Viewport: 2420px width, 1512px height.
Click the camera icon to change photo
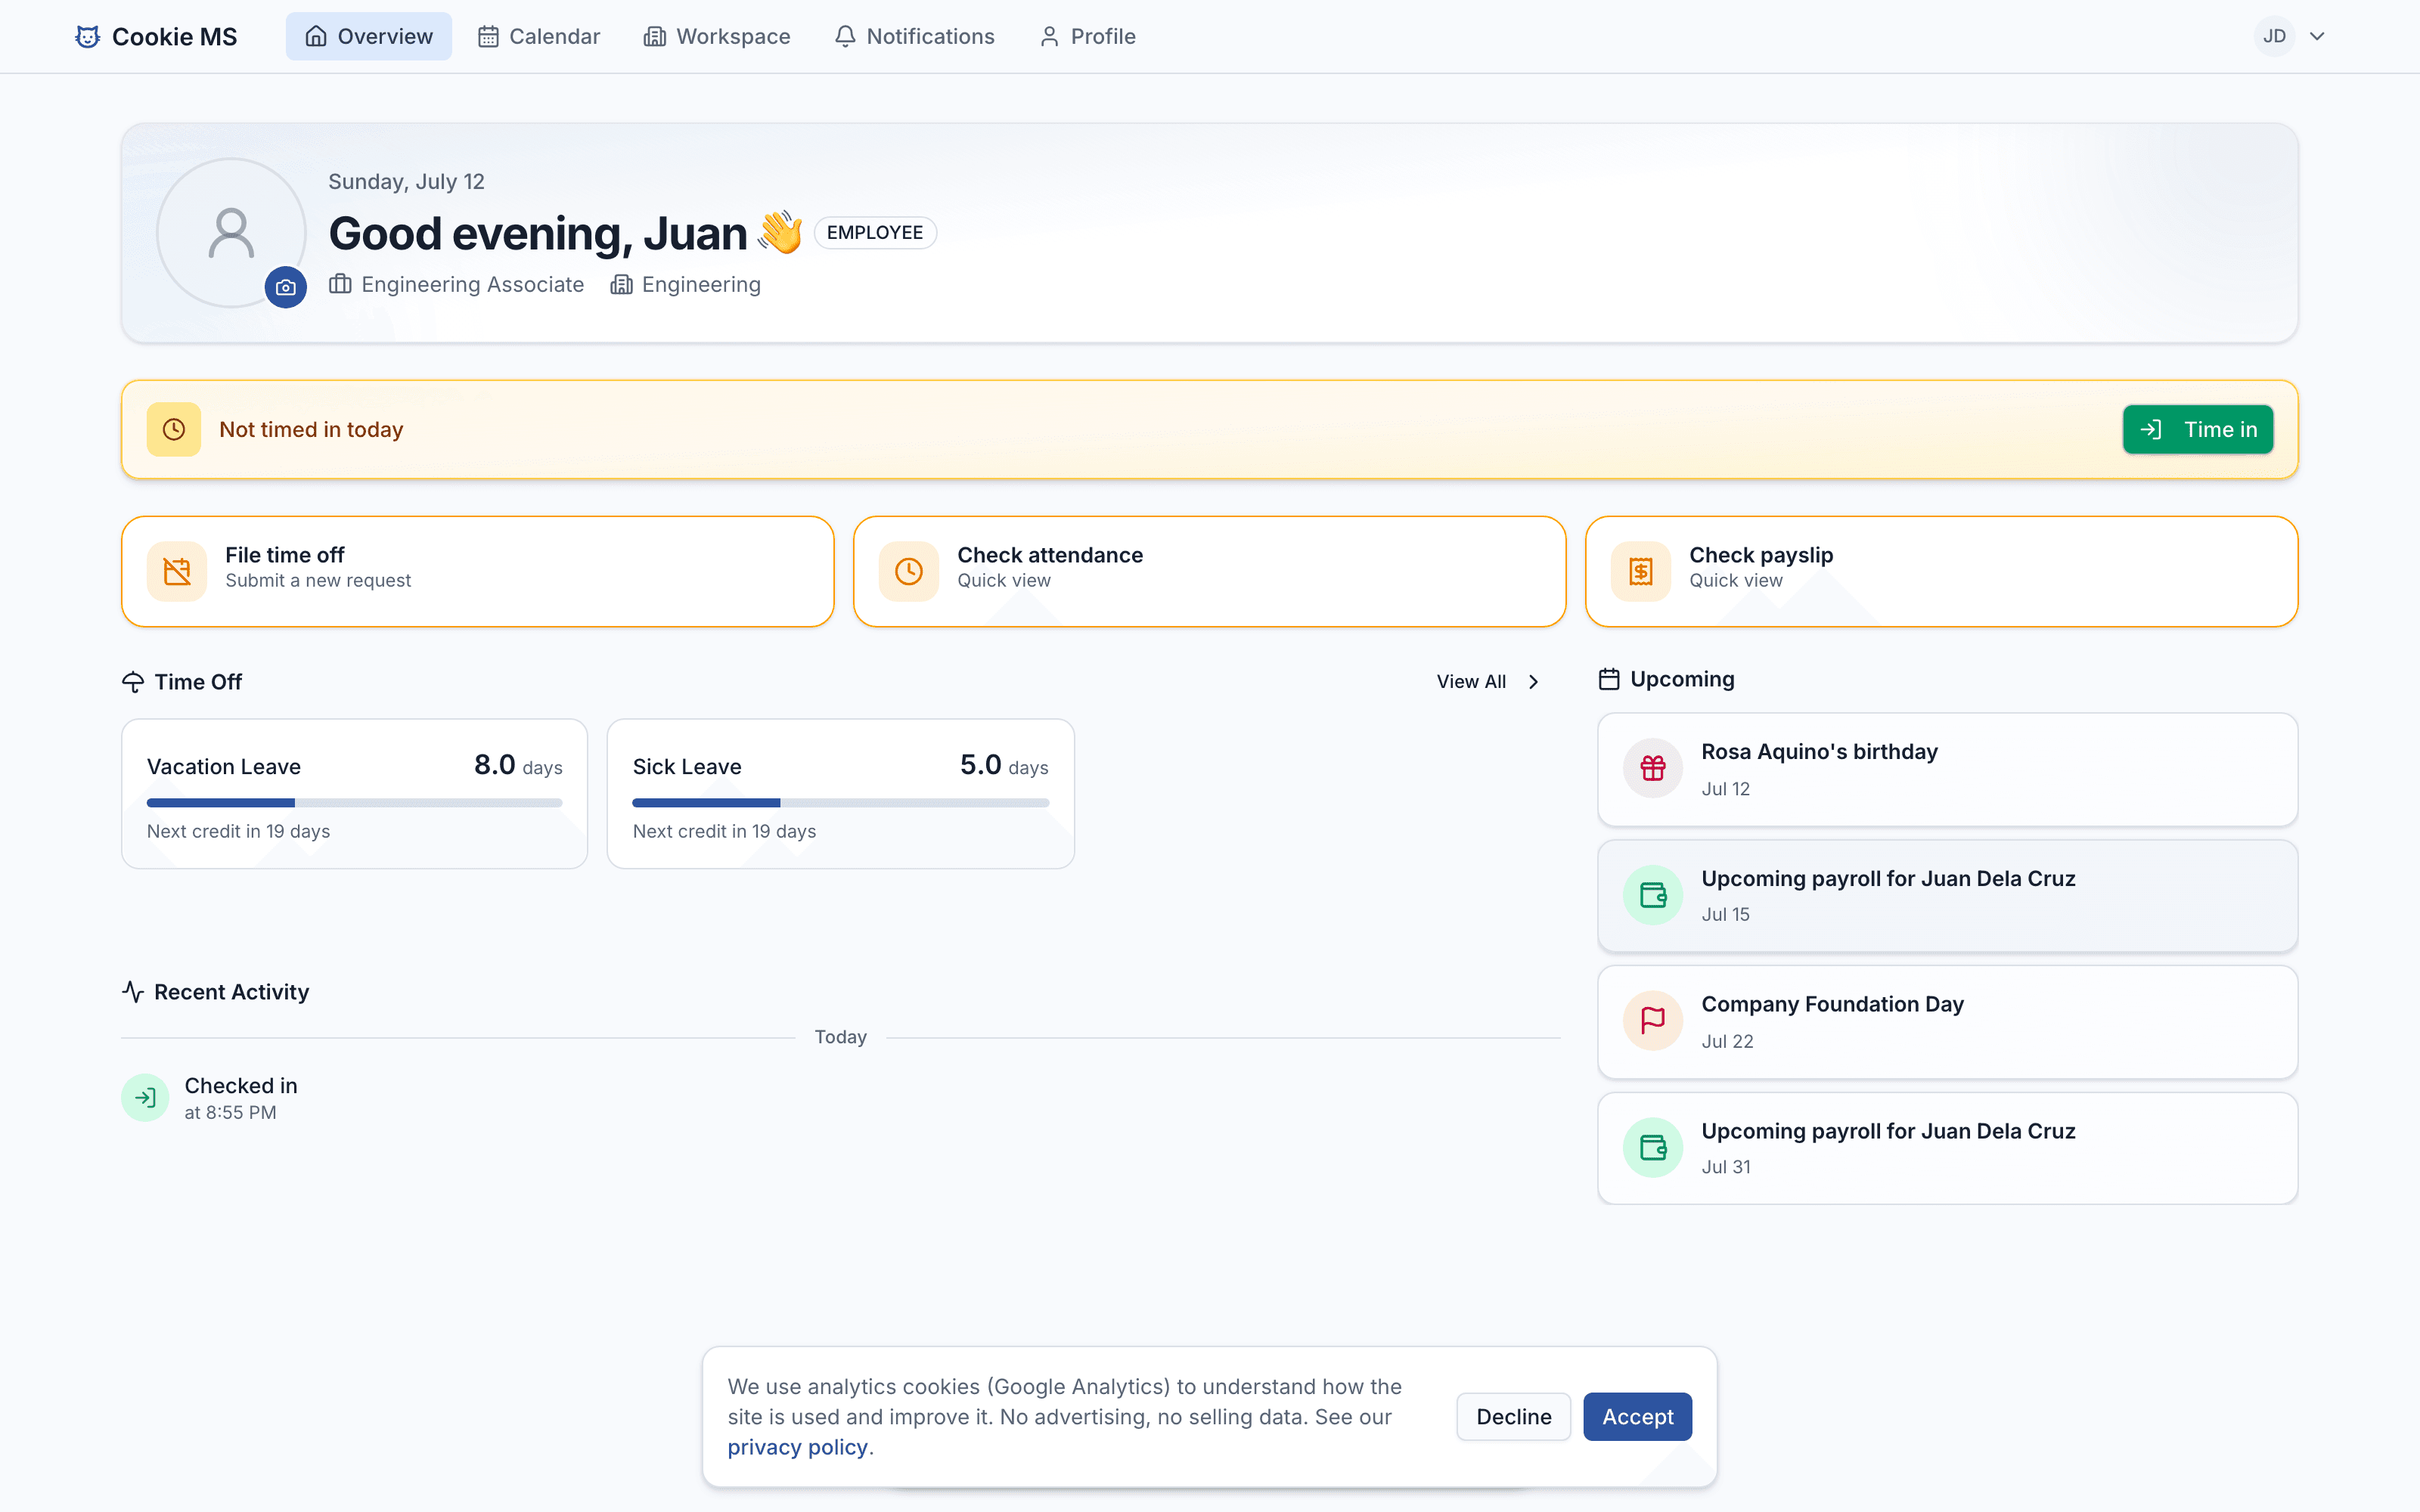pos(286,288)
